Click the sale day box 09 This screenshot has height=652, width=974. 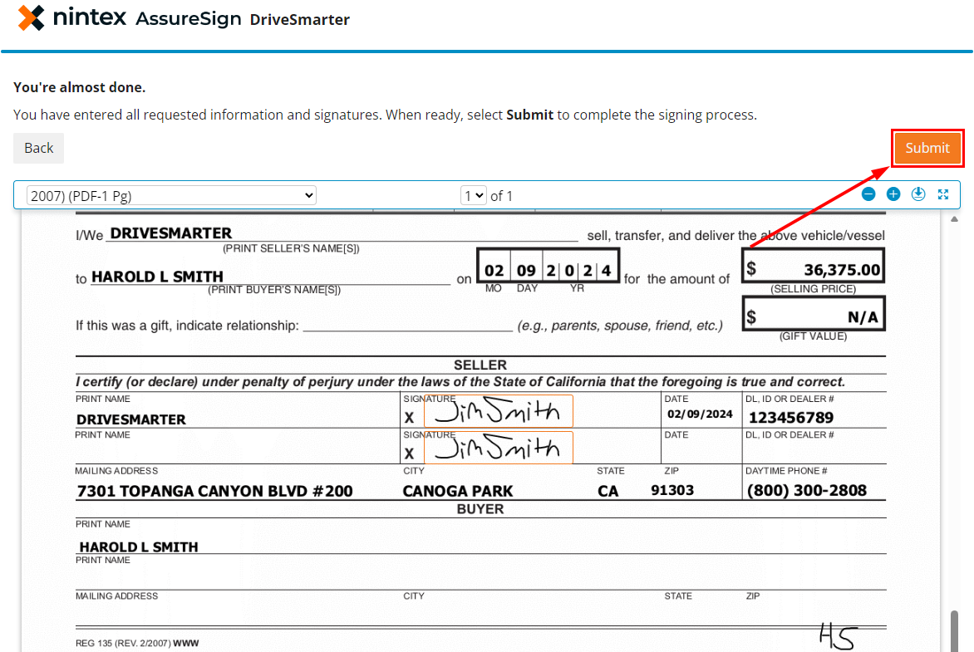point(526,270)
